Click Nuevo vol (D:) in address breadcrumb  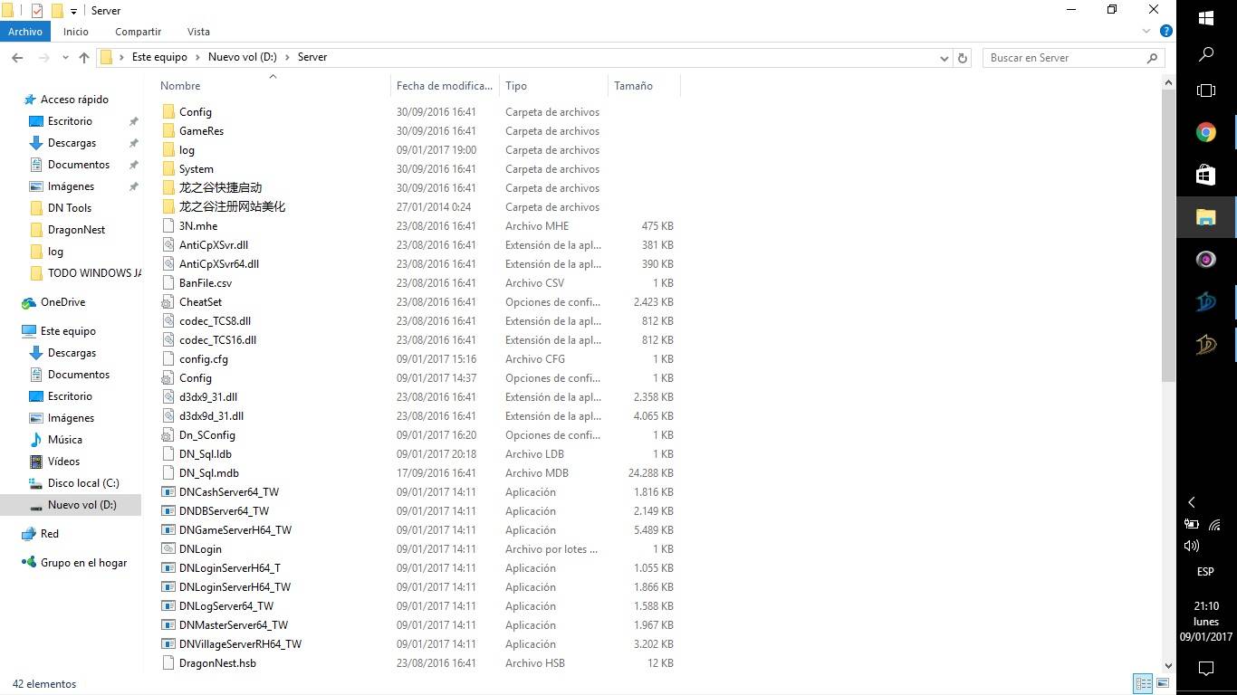[242, 57]
